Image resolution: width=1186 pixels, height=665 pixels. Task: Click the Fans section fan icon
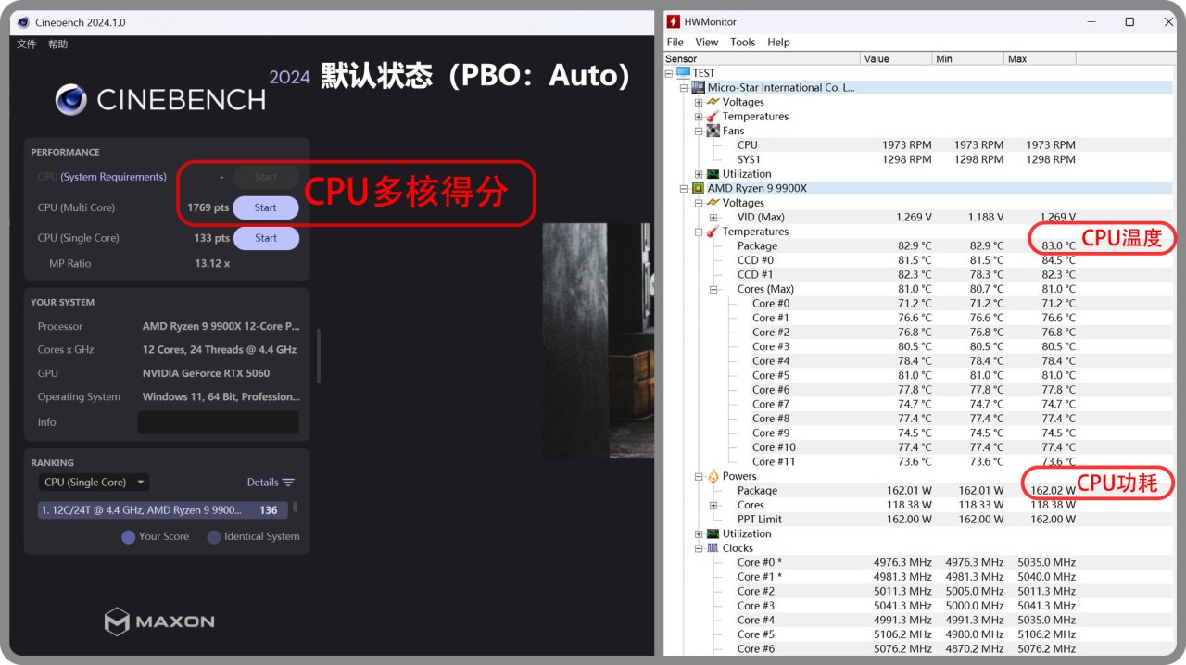(x=713, y=131)
